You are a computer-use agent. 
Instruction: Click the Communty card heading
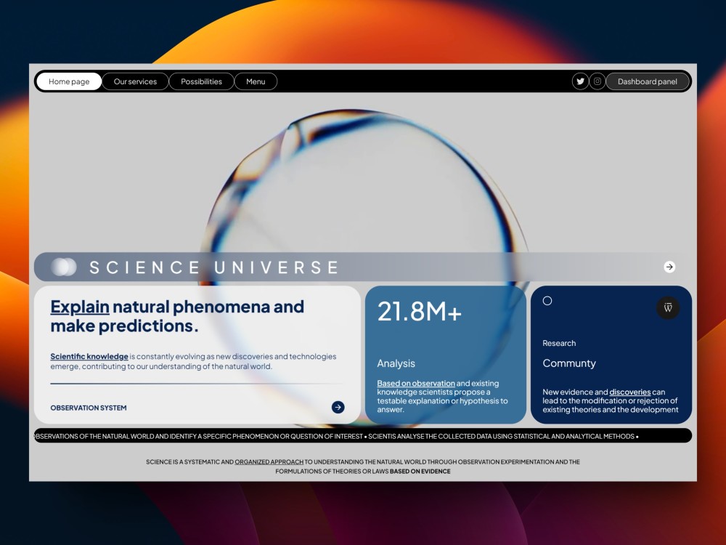point(569,363)
